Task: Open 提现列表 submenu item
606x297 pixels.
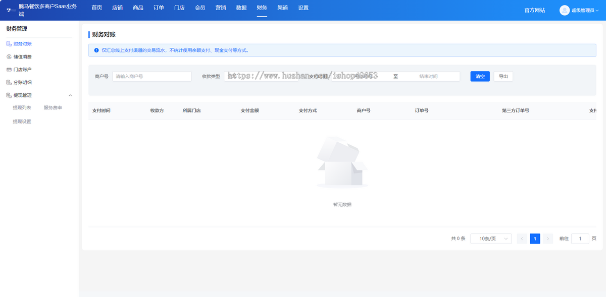Action: tap(22, 107)
